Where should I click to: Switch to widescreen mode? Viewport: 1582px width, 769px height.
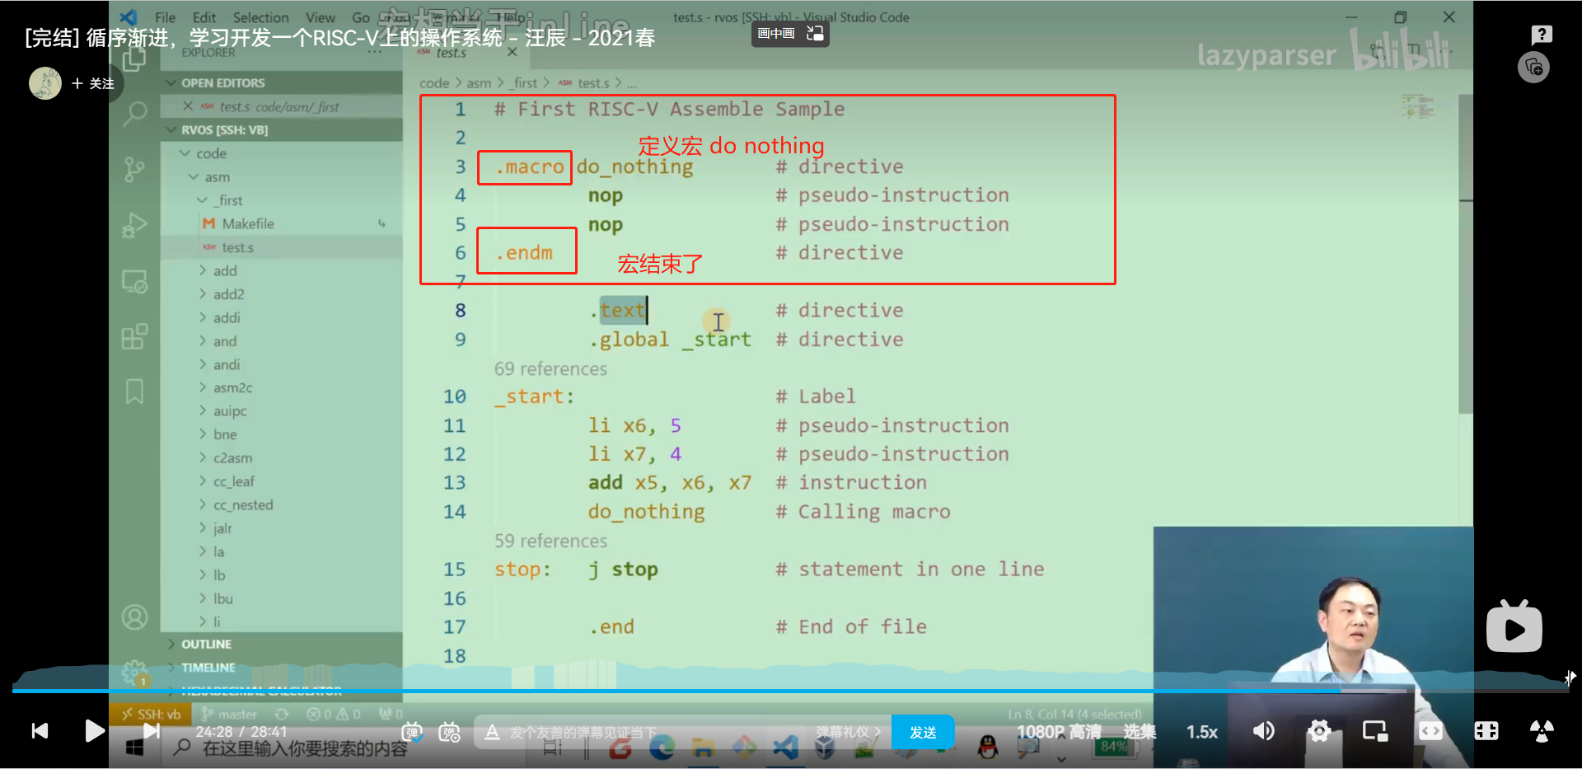(x=1430, y=731)
